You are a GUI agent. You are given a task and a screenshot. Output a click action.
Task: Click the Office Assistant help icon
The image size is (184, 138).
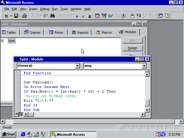coord(167,16)
